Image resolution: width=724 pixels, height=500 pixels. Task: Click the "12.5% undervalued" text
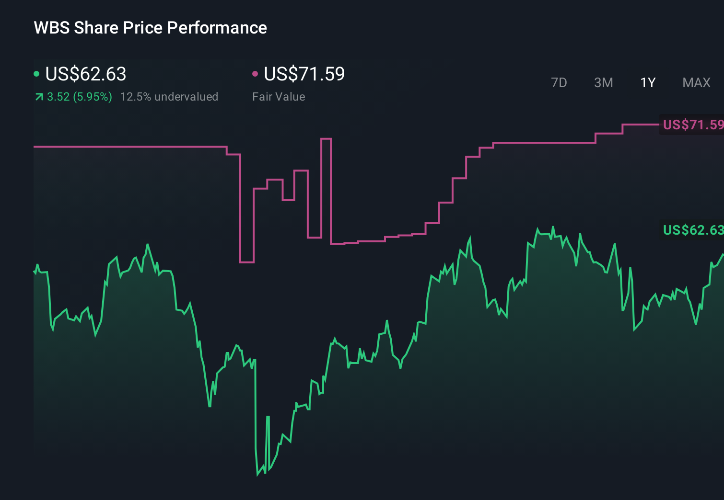(169, 97)
